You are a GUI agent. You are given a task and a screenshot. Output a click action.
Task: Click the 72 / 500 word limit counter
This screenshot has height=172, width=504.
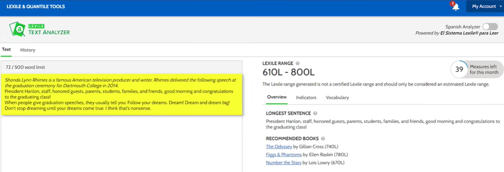(x=25, y=67)
